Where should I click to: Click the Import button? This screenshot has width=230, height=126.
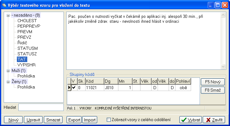point(90,120)
